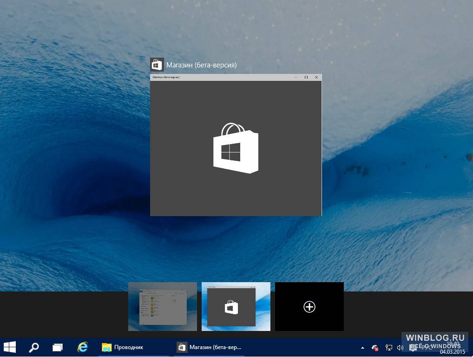Select second desktop thumbnail with Store
The image size is (473, 357).
coord(236,307)
